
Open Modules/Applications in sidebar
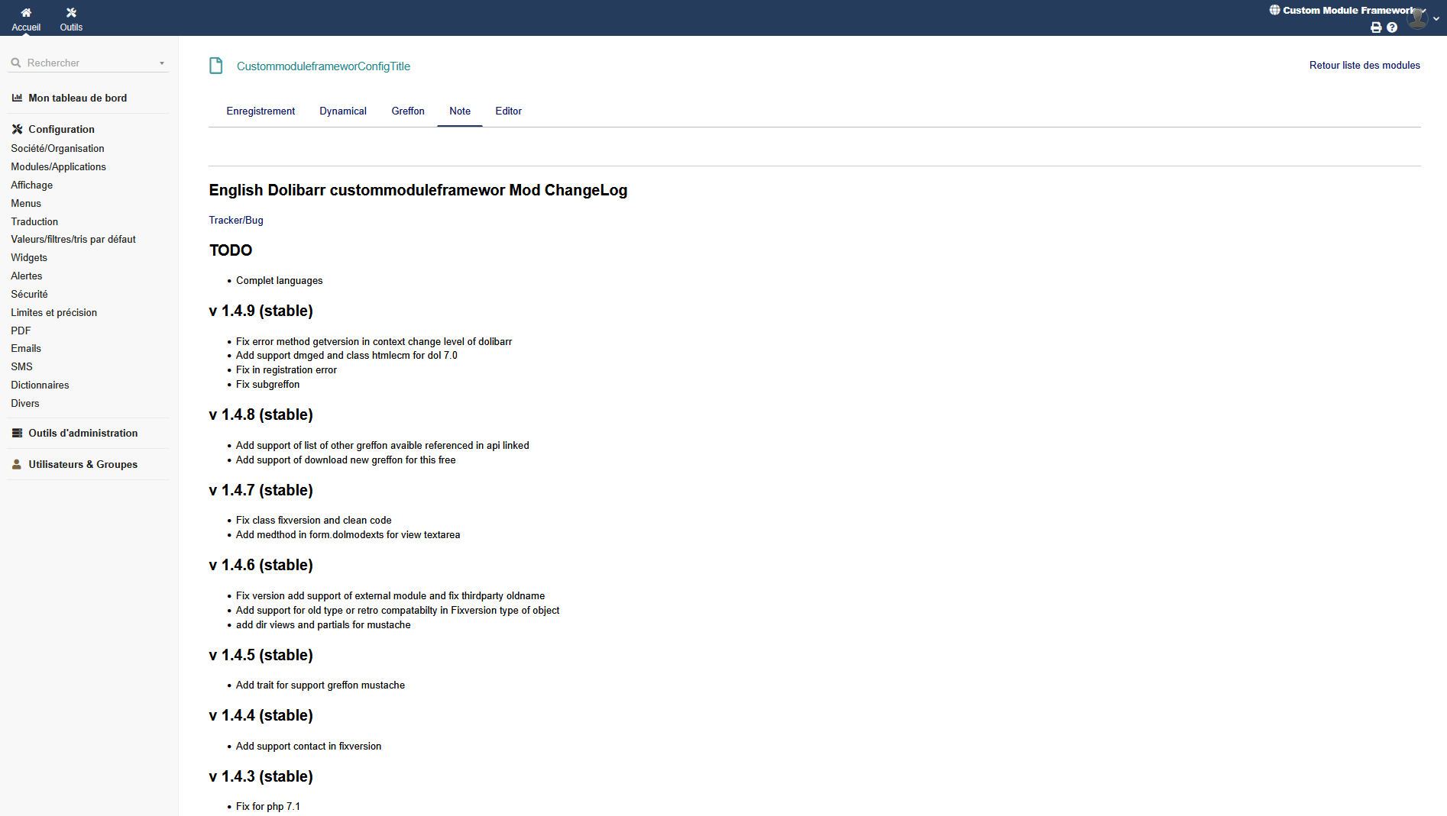coord(58,166)
